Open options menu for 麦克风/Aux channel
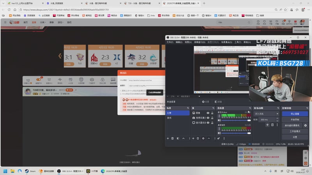Image resolution: width=312 pixels, height=175 pixels. click(x=219, y=116)
